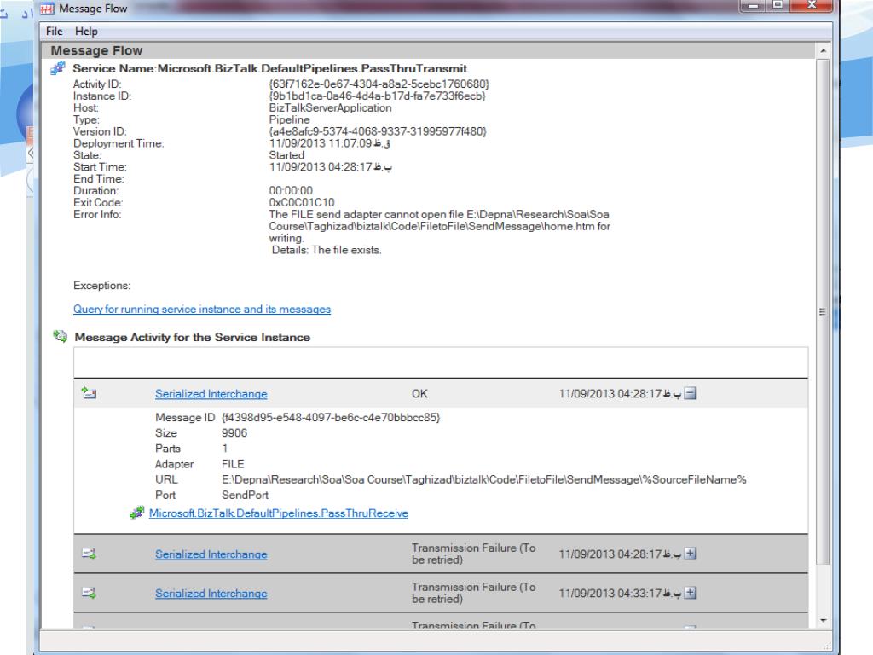Close the Message Flow window
The width and height of the screenshot is (873, 655).
[x=812, y=6]
